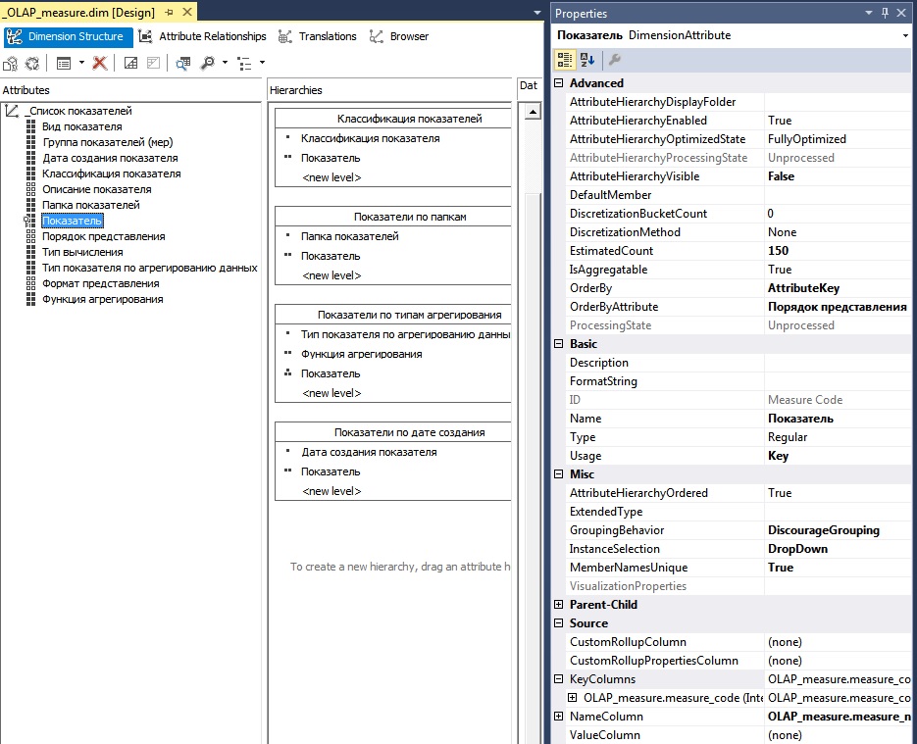Expand the Parent-Child property category

[x=558, y=605]
